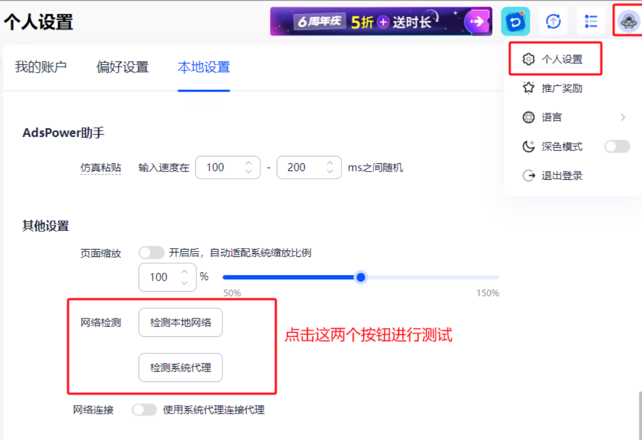Click the star icon beside 推广奖励
This screenshot has width=642, height=440.
(x=529, y=88)
